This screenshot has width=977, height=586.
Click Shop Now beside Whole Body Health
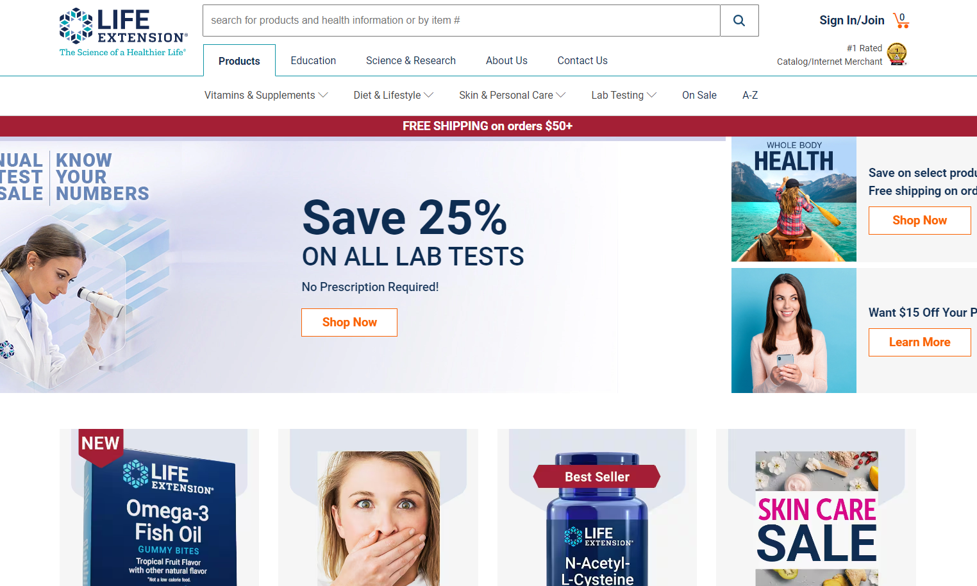click(919, 221)
